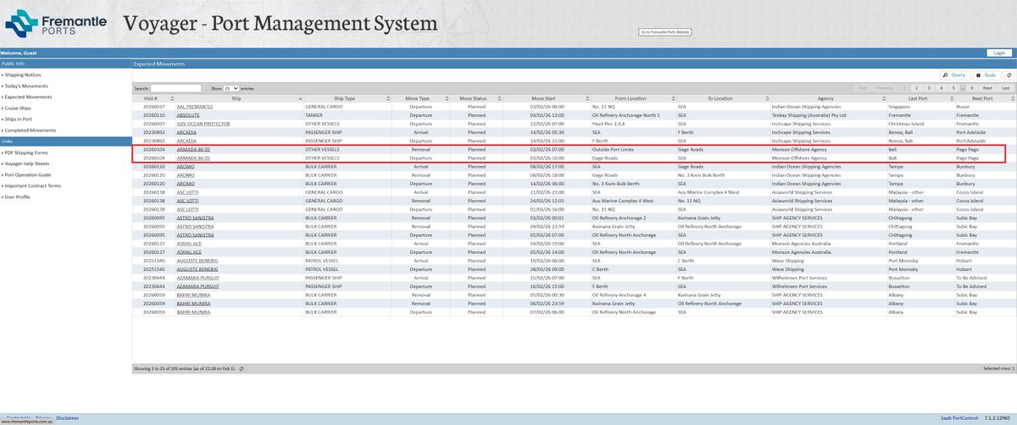Screen dimensions: 1017x425
Task: Click the refresh icon beside Tools button
Action: tap(1007, 75)
